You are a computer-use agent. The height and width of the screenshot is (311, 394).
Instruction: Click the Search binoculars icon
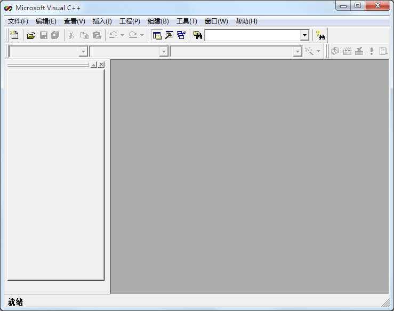(320, 35)
